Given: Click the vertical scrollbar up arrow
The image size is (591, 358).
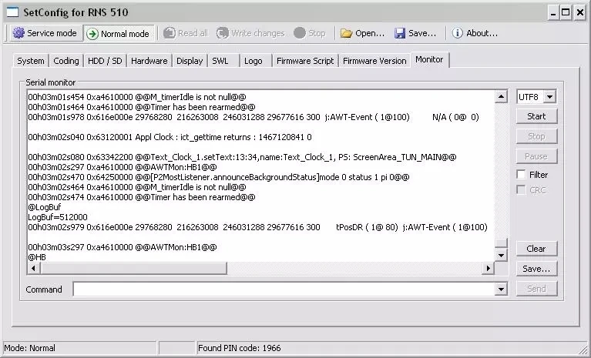Looking at the screenshot, I should pyautogui.click(x=501, y=97).
